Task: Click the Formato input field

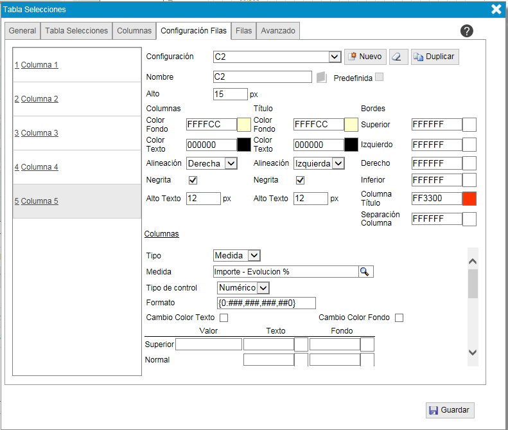Action: (267, 303)
